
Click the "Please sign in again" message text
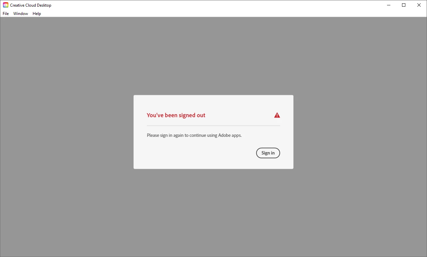tap(194, 135)
